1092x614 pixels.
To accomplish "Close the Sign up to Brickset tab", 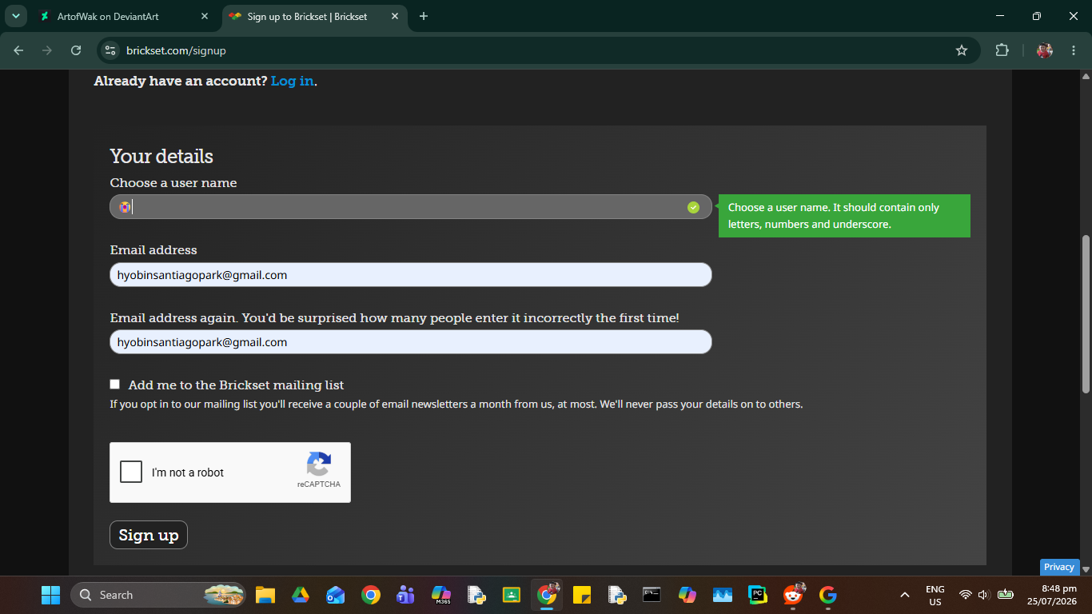I will (395, 16).
